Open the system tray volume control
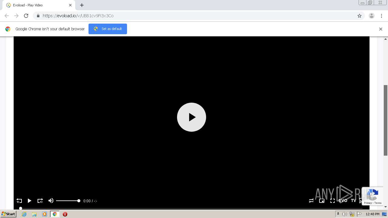 coord(344,214)
